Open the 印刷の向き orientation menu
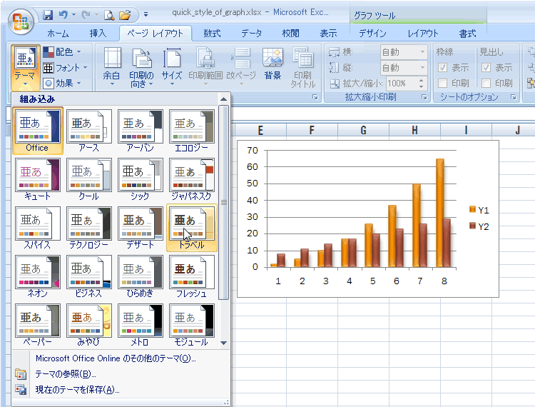This screenshot has height=407, width=535. (142, 67)
